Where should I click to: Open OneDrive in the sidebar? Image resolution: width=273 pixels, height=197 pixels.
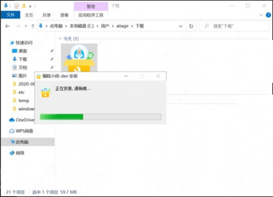pyautogui.click(x=22, y=120)
